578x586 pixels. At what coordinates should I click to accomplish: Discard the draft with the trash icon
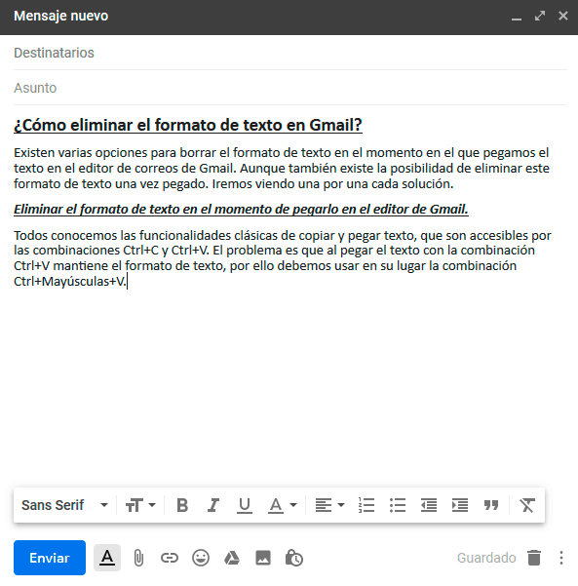coord(534,558)
